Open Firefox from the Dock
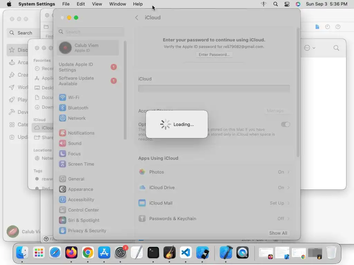 click(x=71, y=252)
